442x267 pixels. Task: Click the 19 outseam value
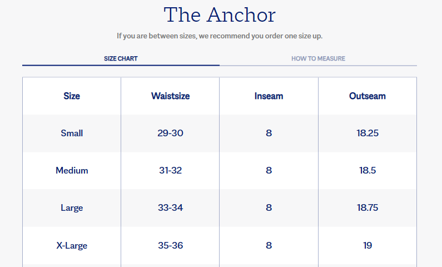point(367,245)
